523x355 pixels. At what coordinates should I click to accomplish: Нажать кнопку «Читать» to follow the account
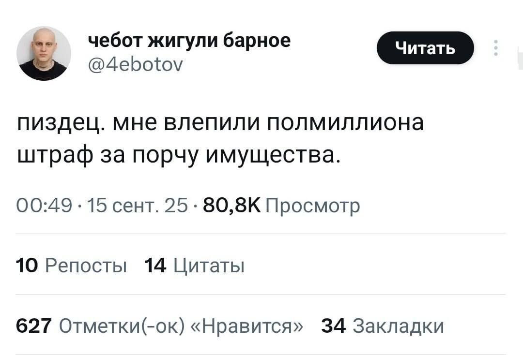tap(425, 47)
